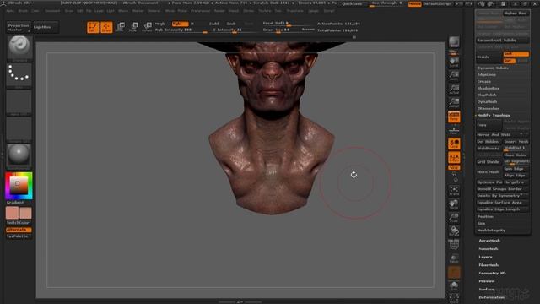540x304 pixels.
Task: Select the left main color swatch
Action: point(12,213)
